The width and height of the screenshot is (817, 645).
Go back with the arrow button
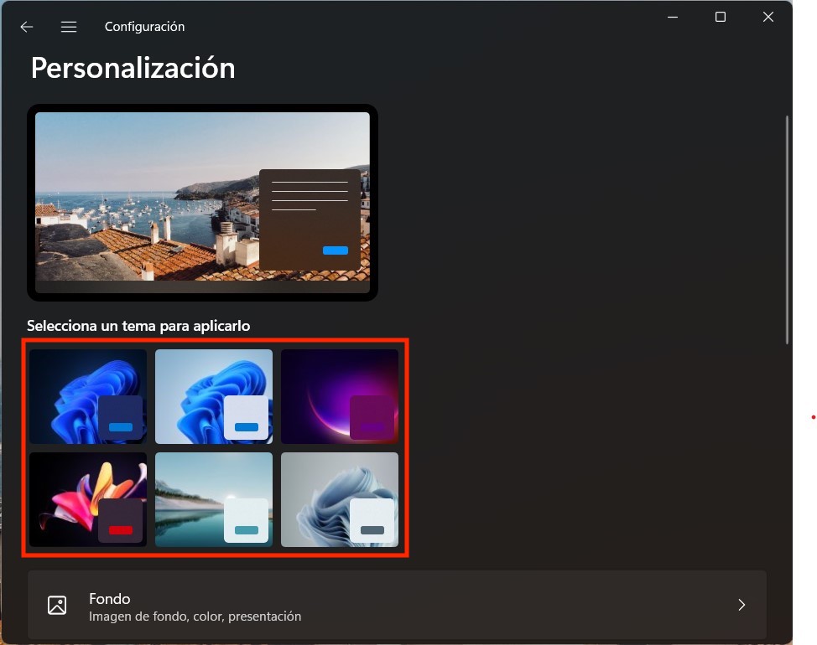coord(27,27)
